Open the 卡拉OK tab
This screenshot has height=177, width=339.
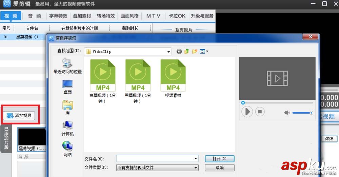pyautogui.click(x=177, y=16)
